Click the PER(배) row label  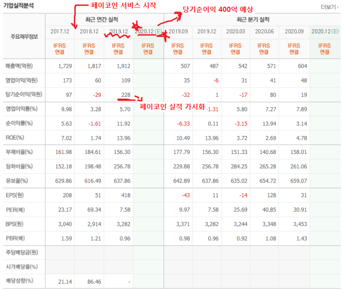pos(15,210)
